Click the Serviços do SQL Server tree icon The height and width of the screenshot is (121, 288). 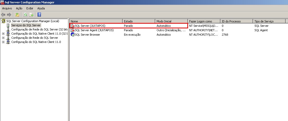point(8,25)
